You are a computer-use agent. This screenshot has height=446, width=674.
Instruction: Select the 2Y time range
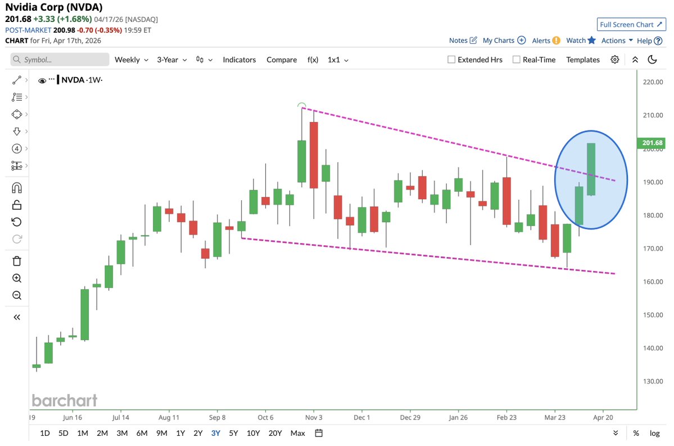click(x=198, y=433)
